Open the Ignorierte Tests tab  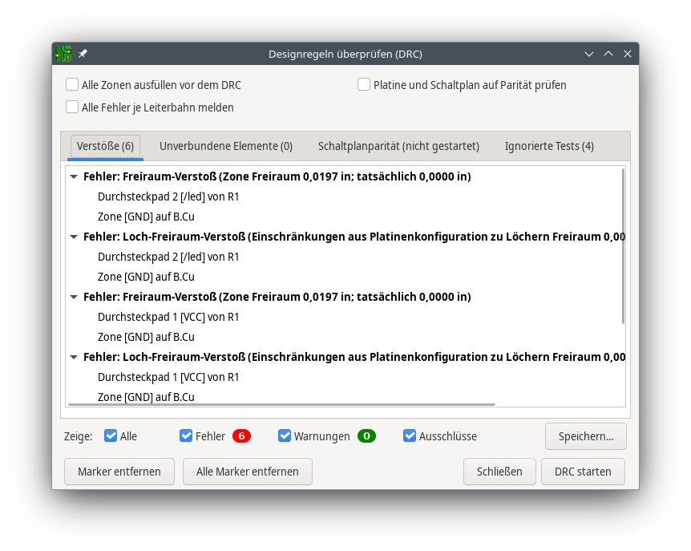tap(549, 146)
